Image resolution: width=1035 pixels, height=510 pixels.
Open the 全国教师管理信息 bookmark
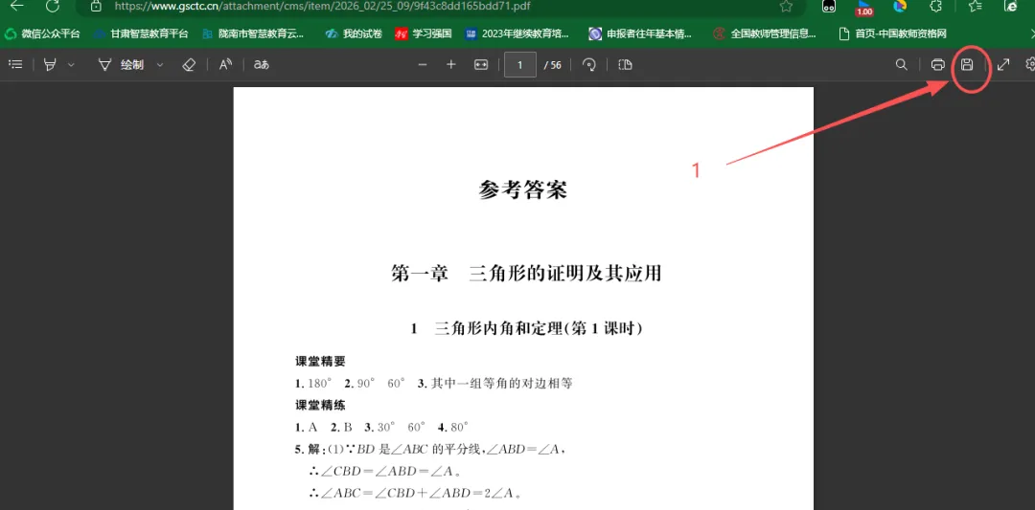click(x=765, y=33)
